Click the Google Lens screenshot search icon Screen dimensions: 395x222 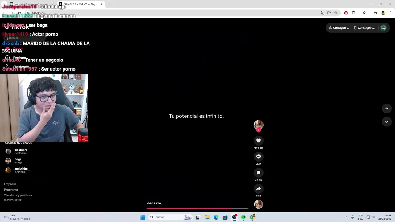(x=364, y=13)
